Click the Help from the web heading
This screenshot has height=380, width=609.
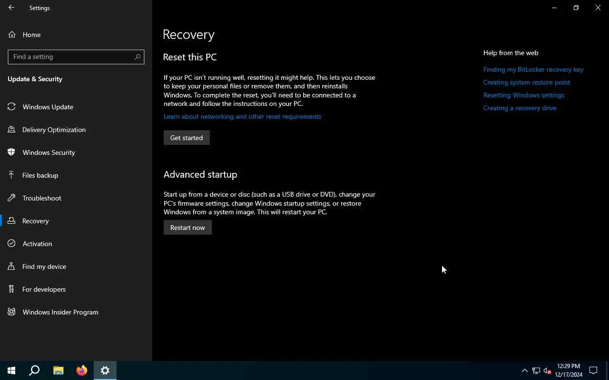(x=511, y=53)
